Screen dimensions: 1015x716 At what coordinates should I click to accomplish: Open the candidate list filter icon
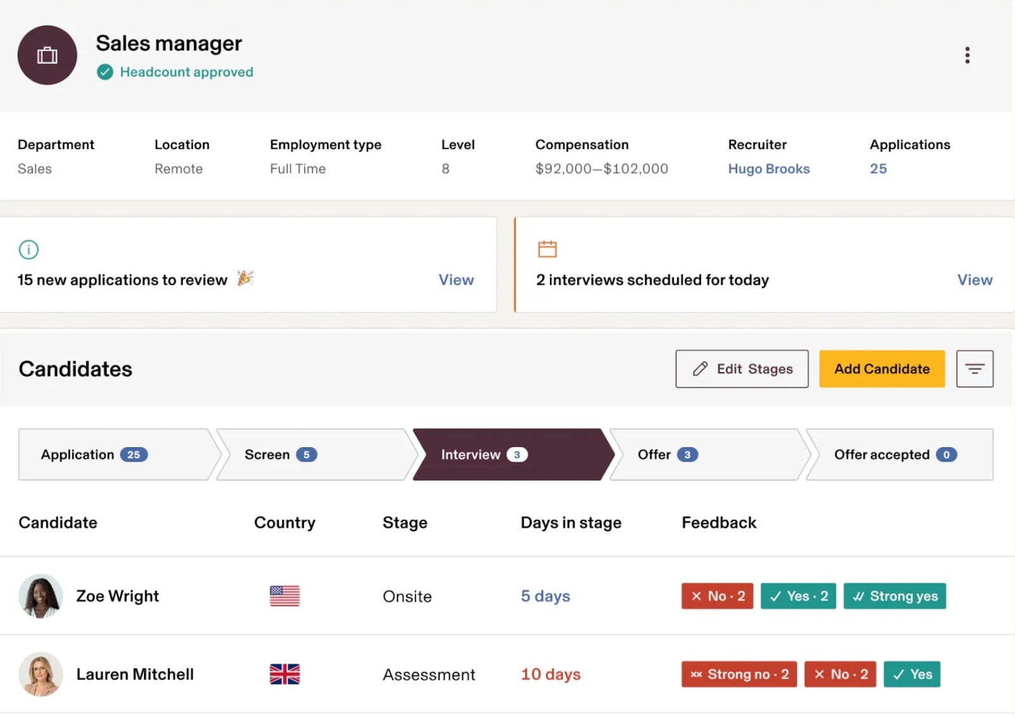click(x=974, y=368)
